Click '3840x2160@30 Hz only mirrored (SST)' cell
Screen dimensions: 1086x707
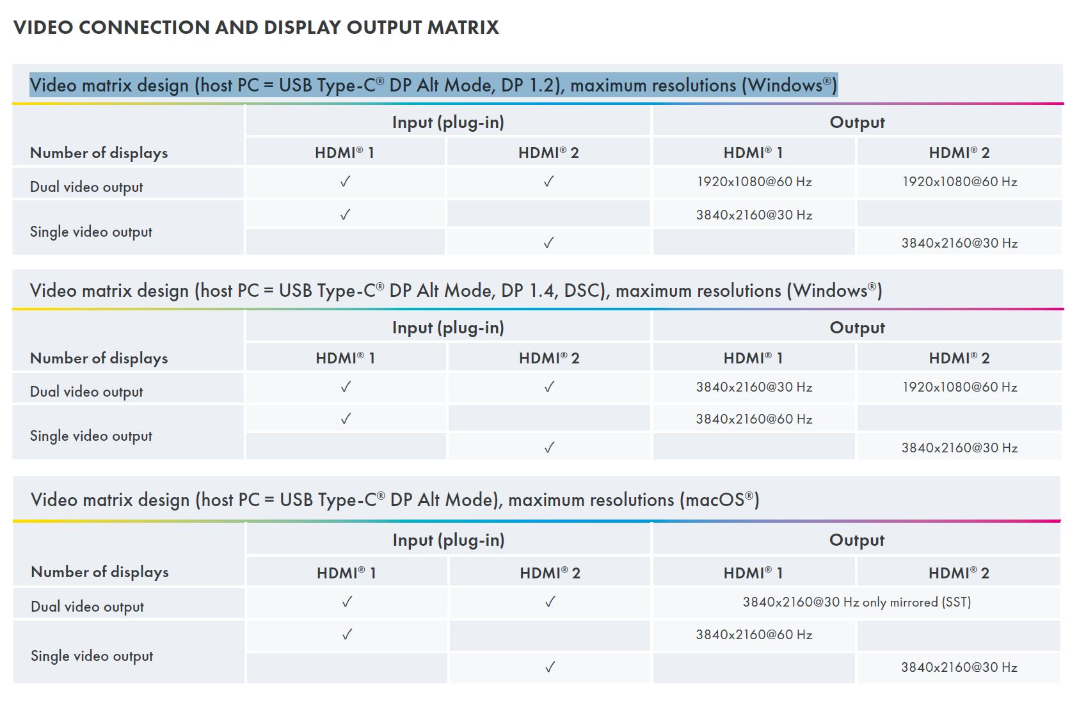[856, 602]
